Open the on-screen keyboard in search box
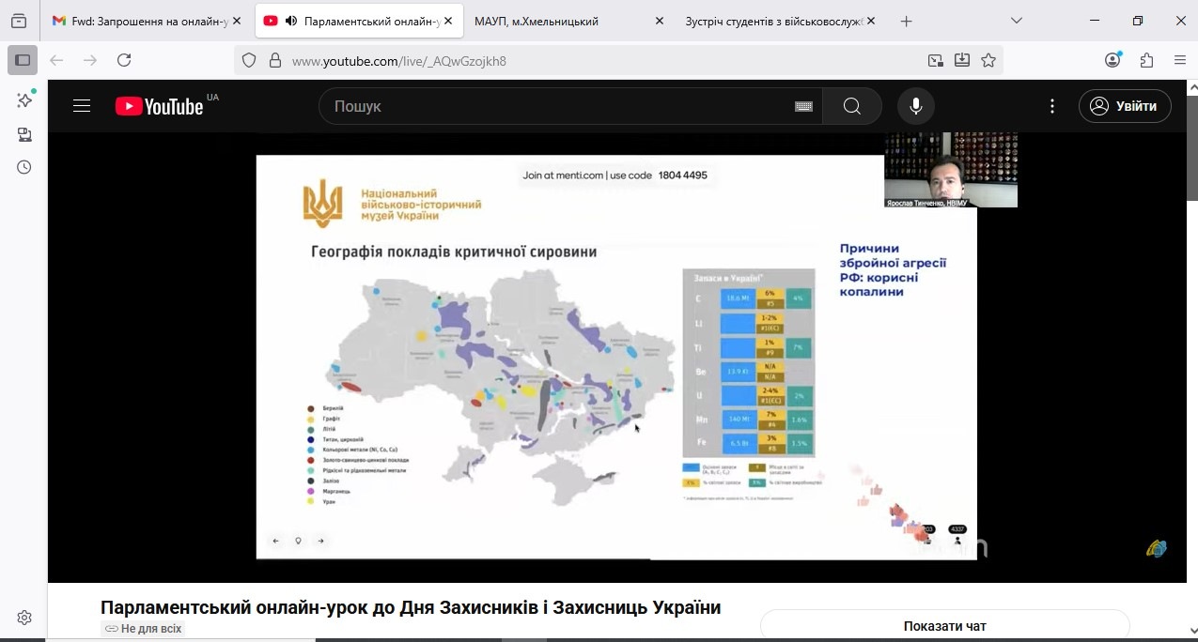Viewport: 1198px width, 642px height. point(803,107)
